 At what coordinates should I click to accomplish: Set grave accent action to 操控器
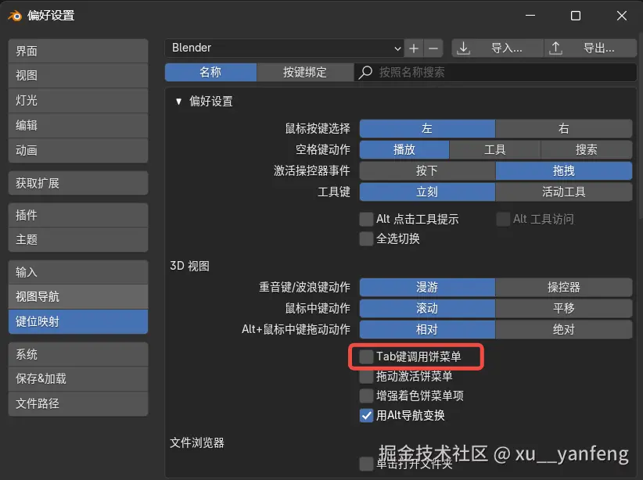tap(564, 288)
